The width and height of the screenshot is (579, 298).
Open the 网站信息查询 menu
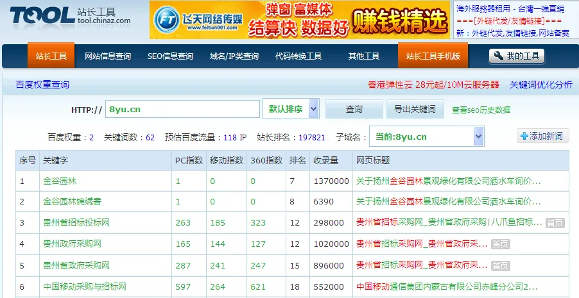(108, 56)
